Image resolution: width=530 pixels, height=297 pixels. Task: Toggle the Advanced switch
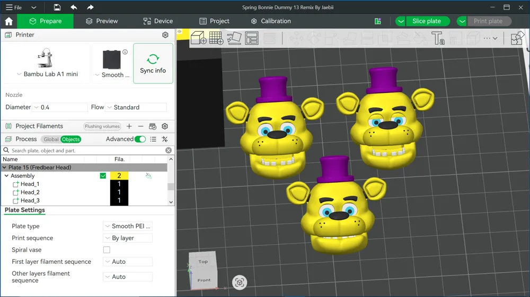[140, 139]
